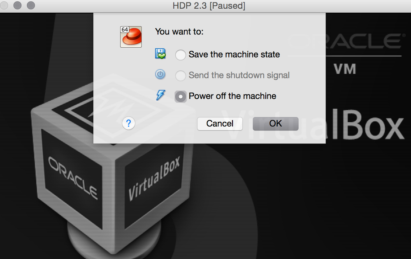Click the HDP 2.3 [Paused] window title
The height and width of the screenshot is (259, 411).
pos(209,6)
